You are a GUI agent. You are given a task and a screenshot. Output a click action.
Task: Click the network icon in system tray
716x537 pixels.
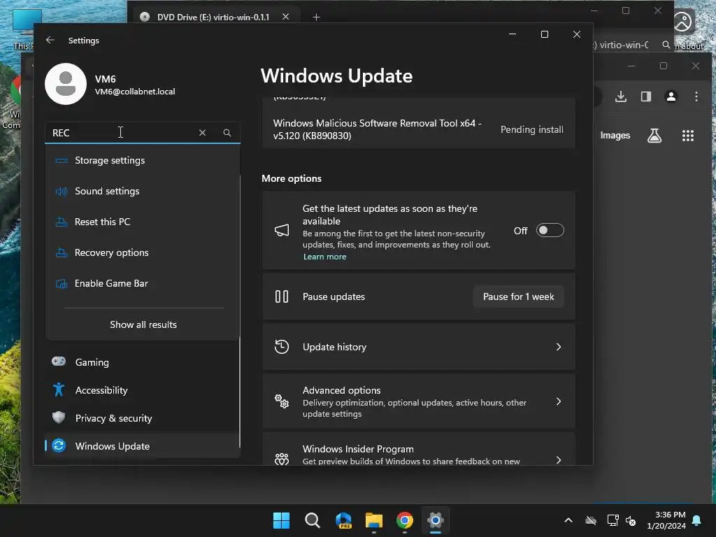coord(613,520)
